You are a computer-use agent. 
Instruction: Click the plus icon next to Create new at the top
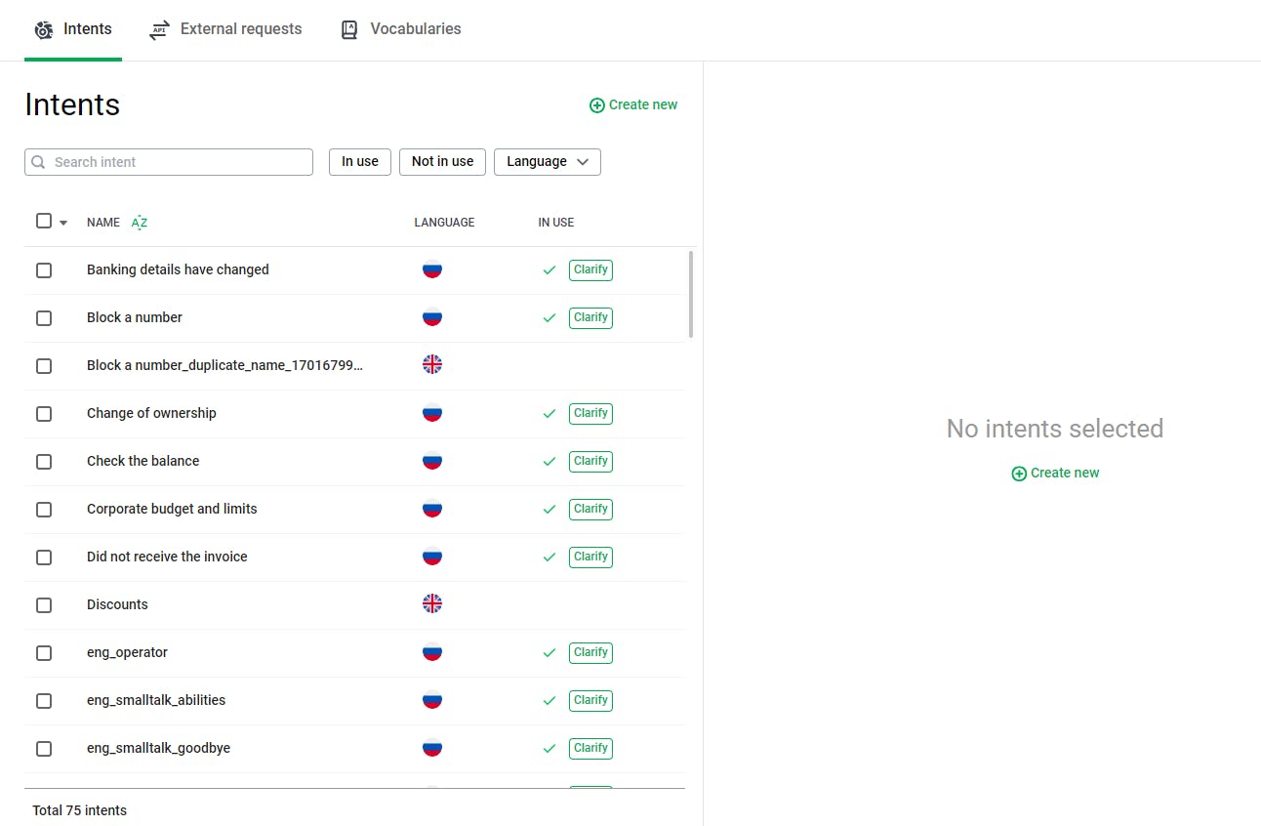597,105
